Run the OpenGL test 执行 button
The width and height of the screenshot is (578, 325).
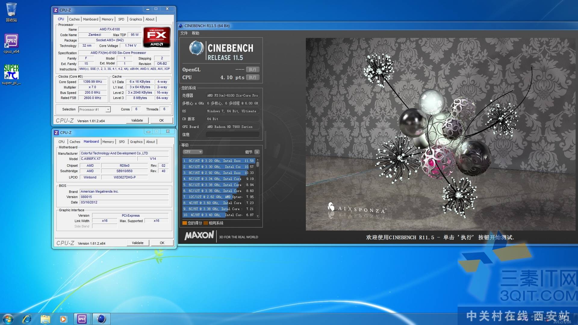(x=253, y=70)
